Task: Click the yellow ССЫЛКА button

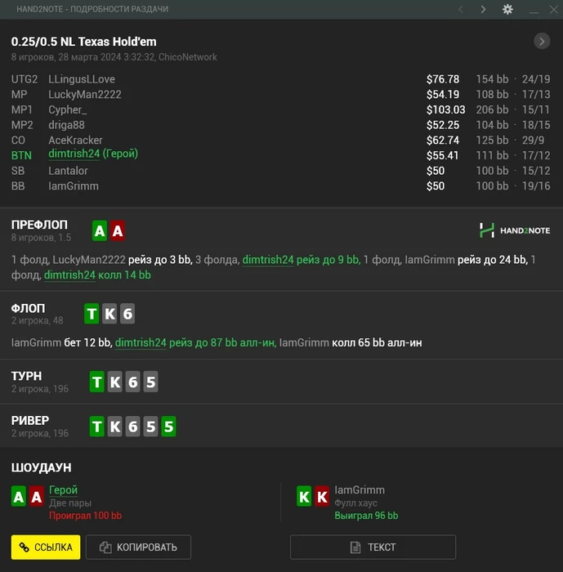Action: coord(46,547)
